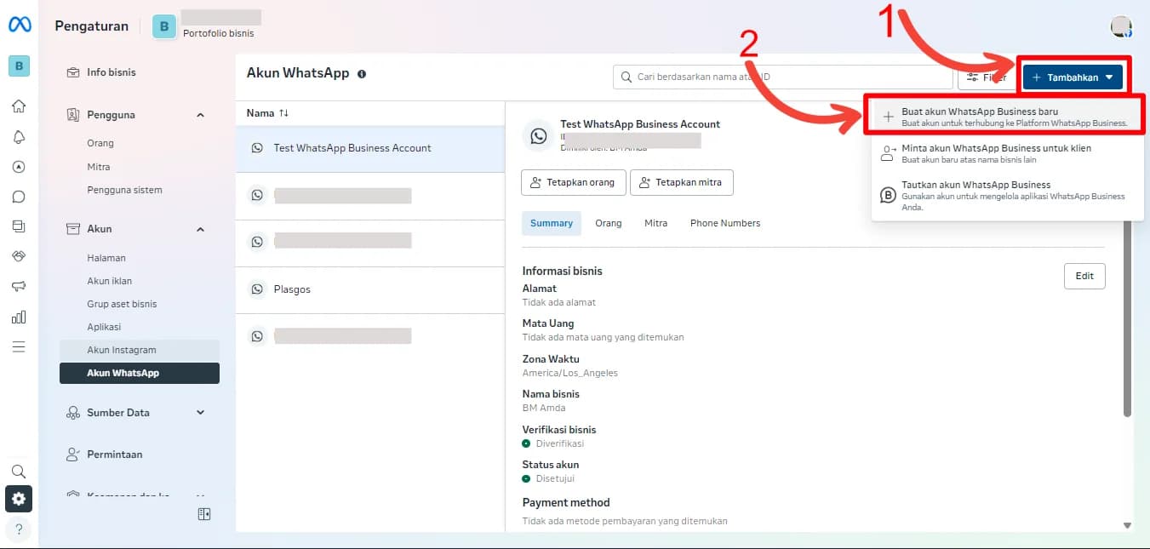Image resolution: width=1150 pixels, height=549 pixels.
Task: Open search using the magnifier icon
Action: pyautogui.click(x=19, y=471)
